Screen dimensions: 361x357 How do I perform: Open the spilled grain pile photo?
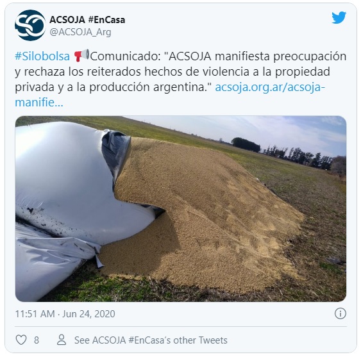point(181,209)
